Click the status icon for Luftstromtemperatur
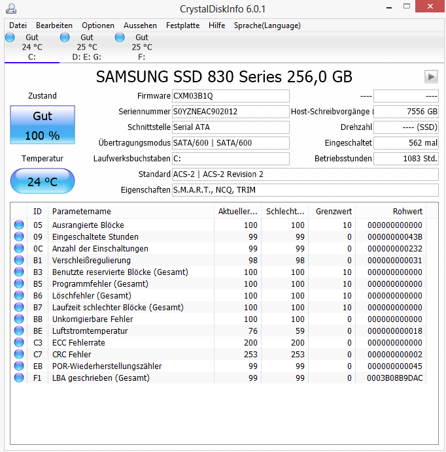 [19, 331]
